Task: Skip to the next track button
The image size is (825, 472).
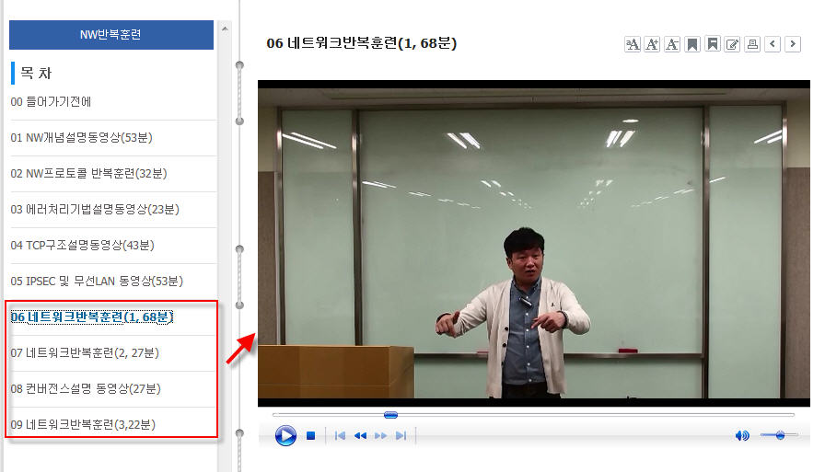Action: (401, 436)
